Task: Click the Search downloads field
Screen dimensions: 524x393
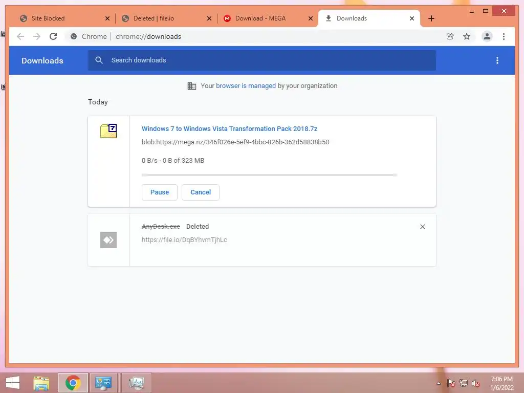Action: [x=261, y=60]
